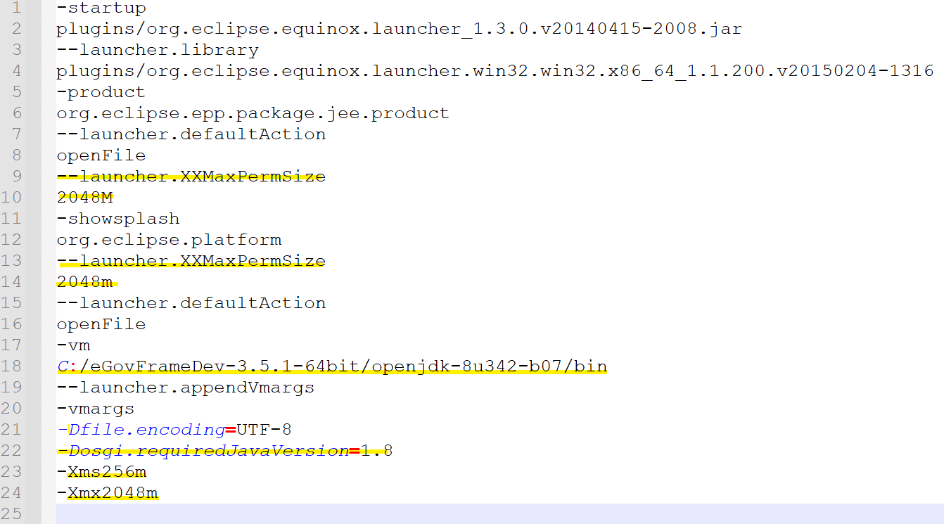The width and height of the screenshot is (944, 524).
Task: Click line number 24 in the gutter
Action: (12, 493)
